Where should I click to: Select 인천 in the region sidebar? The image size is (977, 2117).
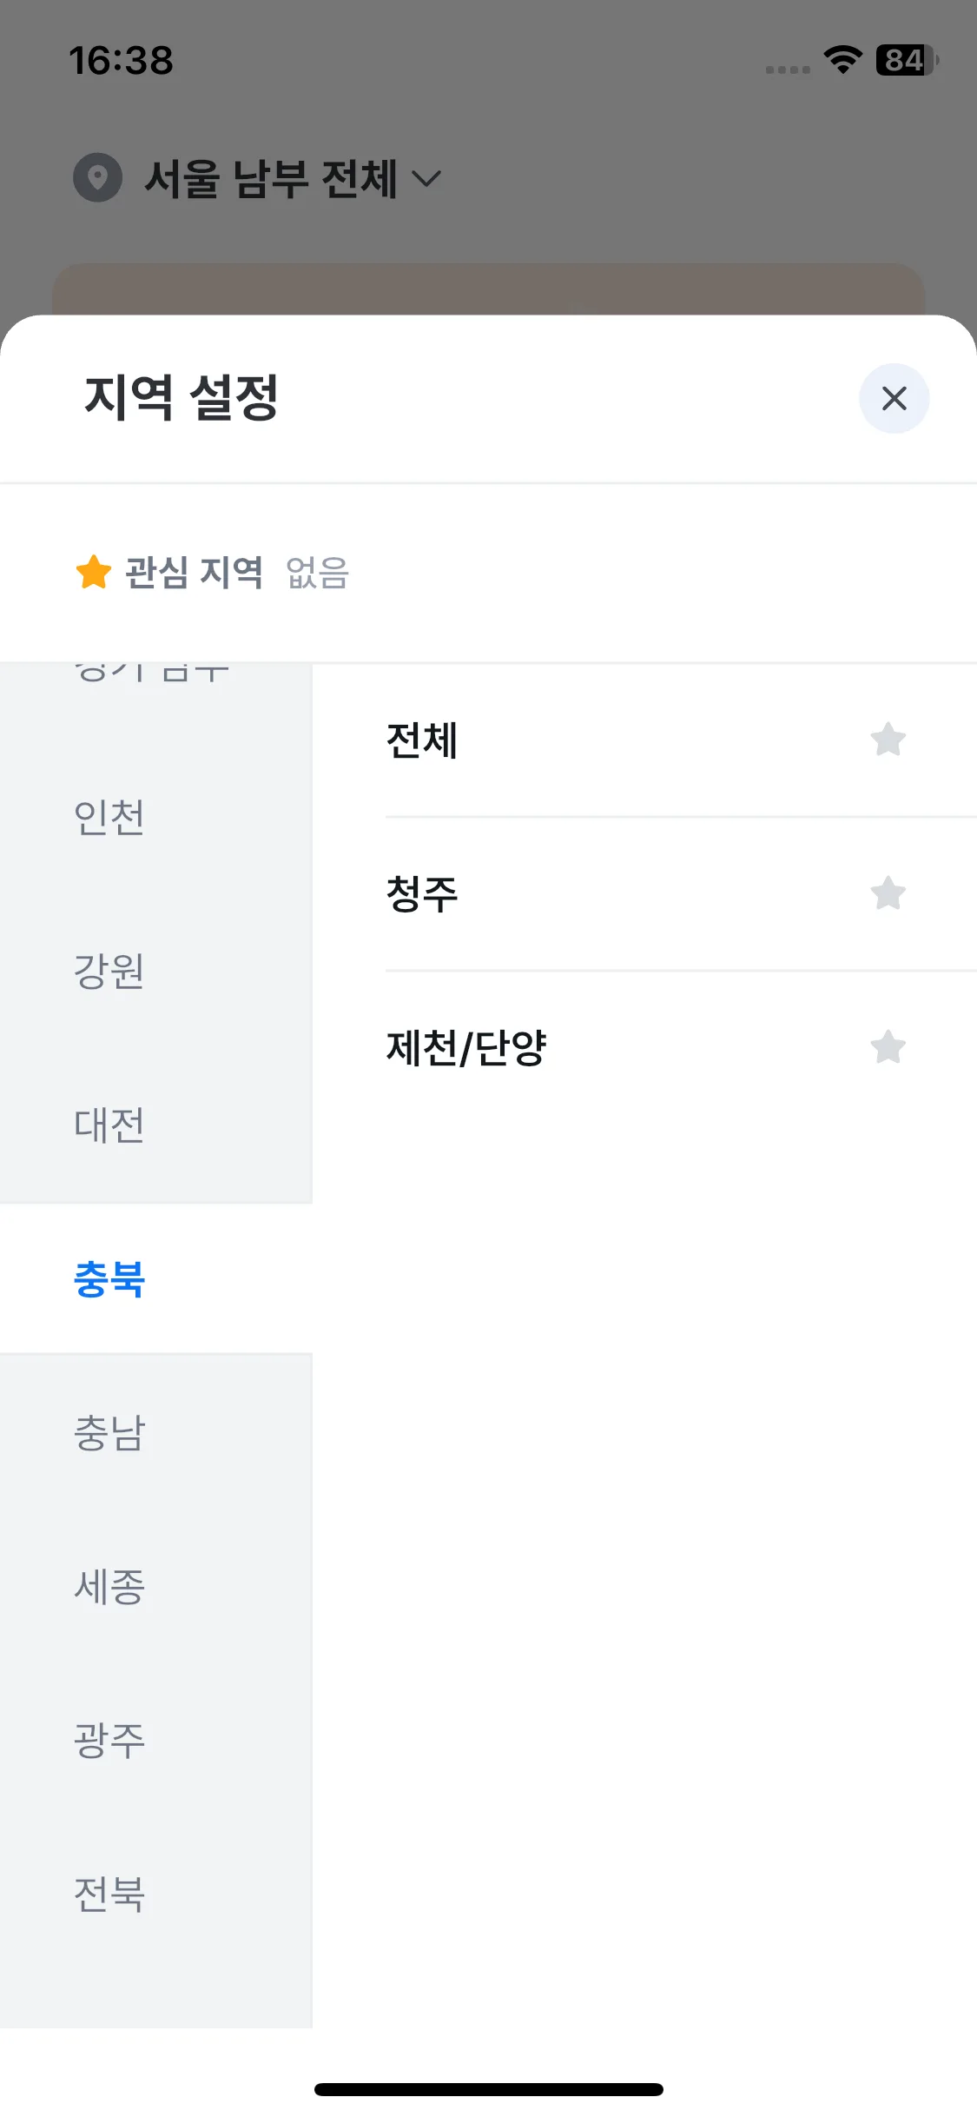[156, 818]
